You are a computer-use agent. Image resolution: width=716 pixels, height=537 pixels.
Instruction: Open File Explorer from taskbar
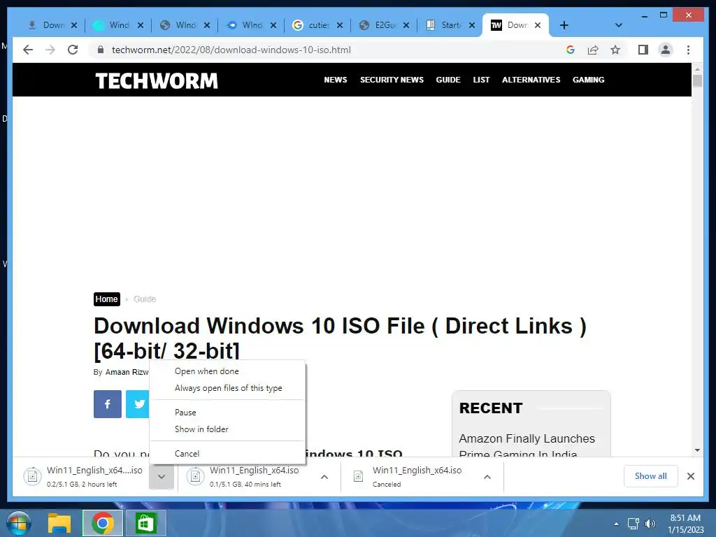(60, 523)
